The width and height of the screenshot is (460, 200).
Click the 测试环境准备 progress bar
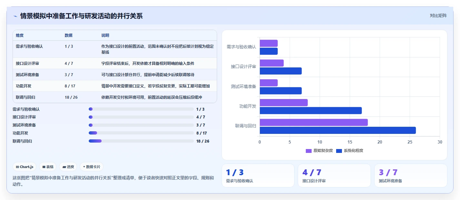[141, 125]
